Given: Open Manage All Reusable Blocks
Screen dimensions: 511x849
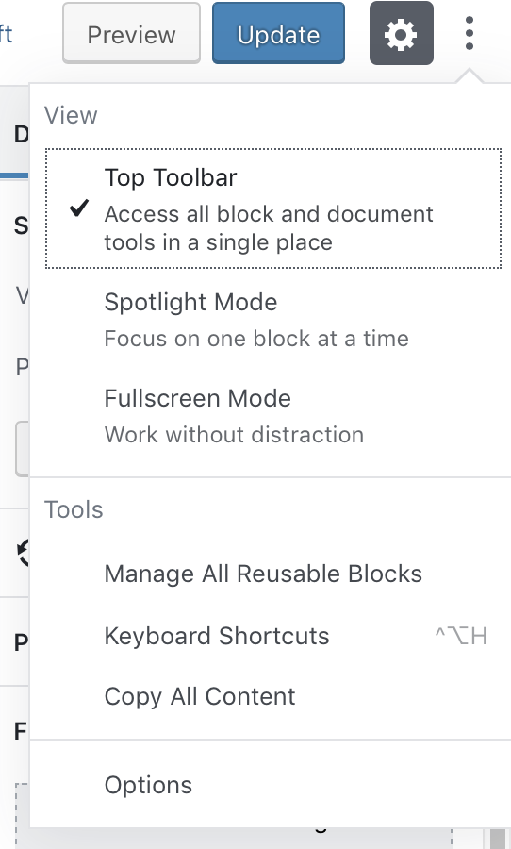Looking at the screenshot, I should tap(273, 574).
